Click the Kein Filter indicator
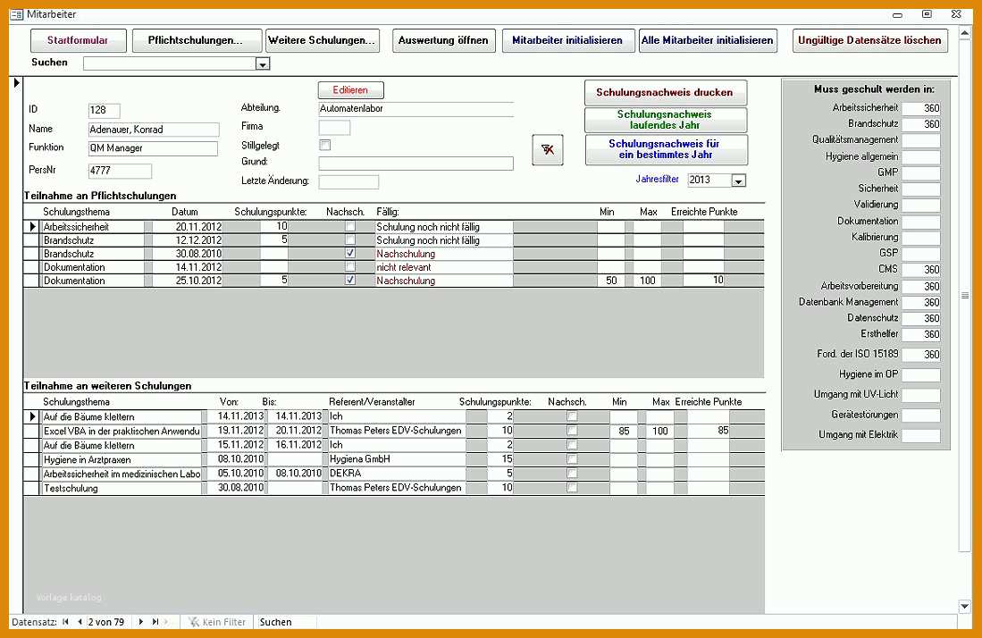This screenshot has height=638, width=982. pyautogui.click(x=217, y=622)
